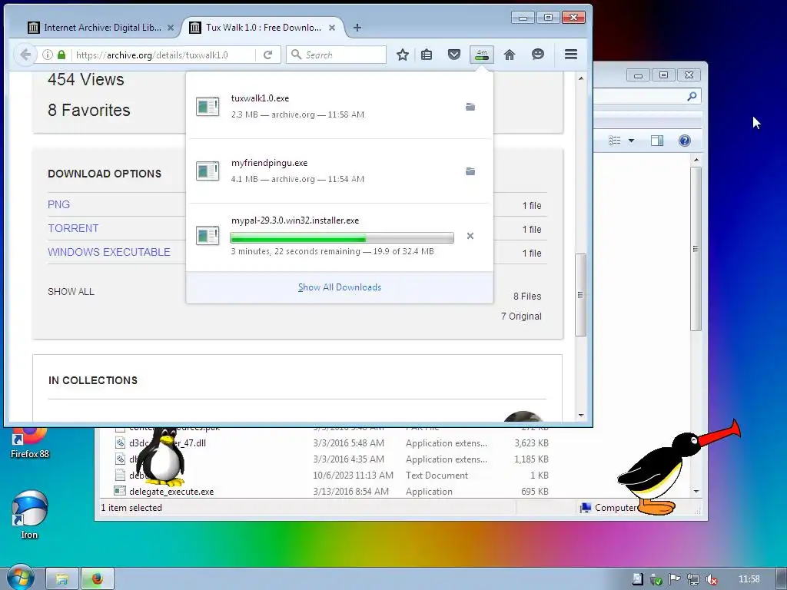Click the WINDOWS EXECUTABLE download link
Screen dimensions: 787x590
pyautogui.click(x=109, y=252)
